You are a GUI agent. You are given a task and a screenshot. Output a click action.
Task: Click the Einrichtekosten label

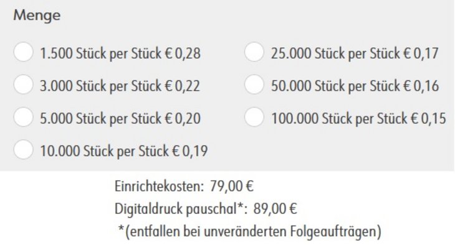pos(160,186)
